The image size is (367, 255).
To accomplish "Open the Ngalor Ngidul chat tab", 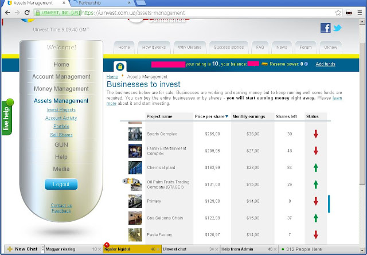I will click(132, 249).
